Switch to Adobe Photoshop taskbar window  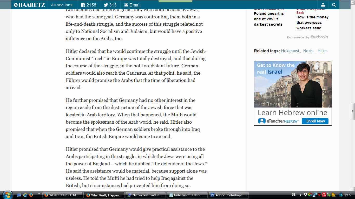tap(228, 195)
